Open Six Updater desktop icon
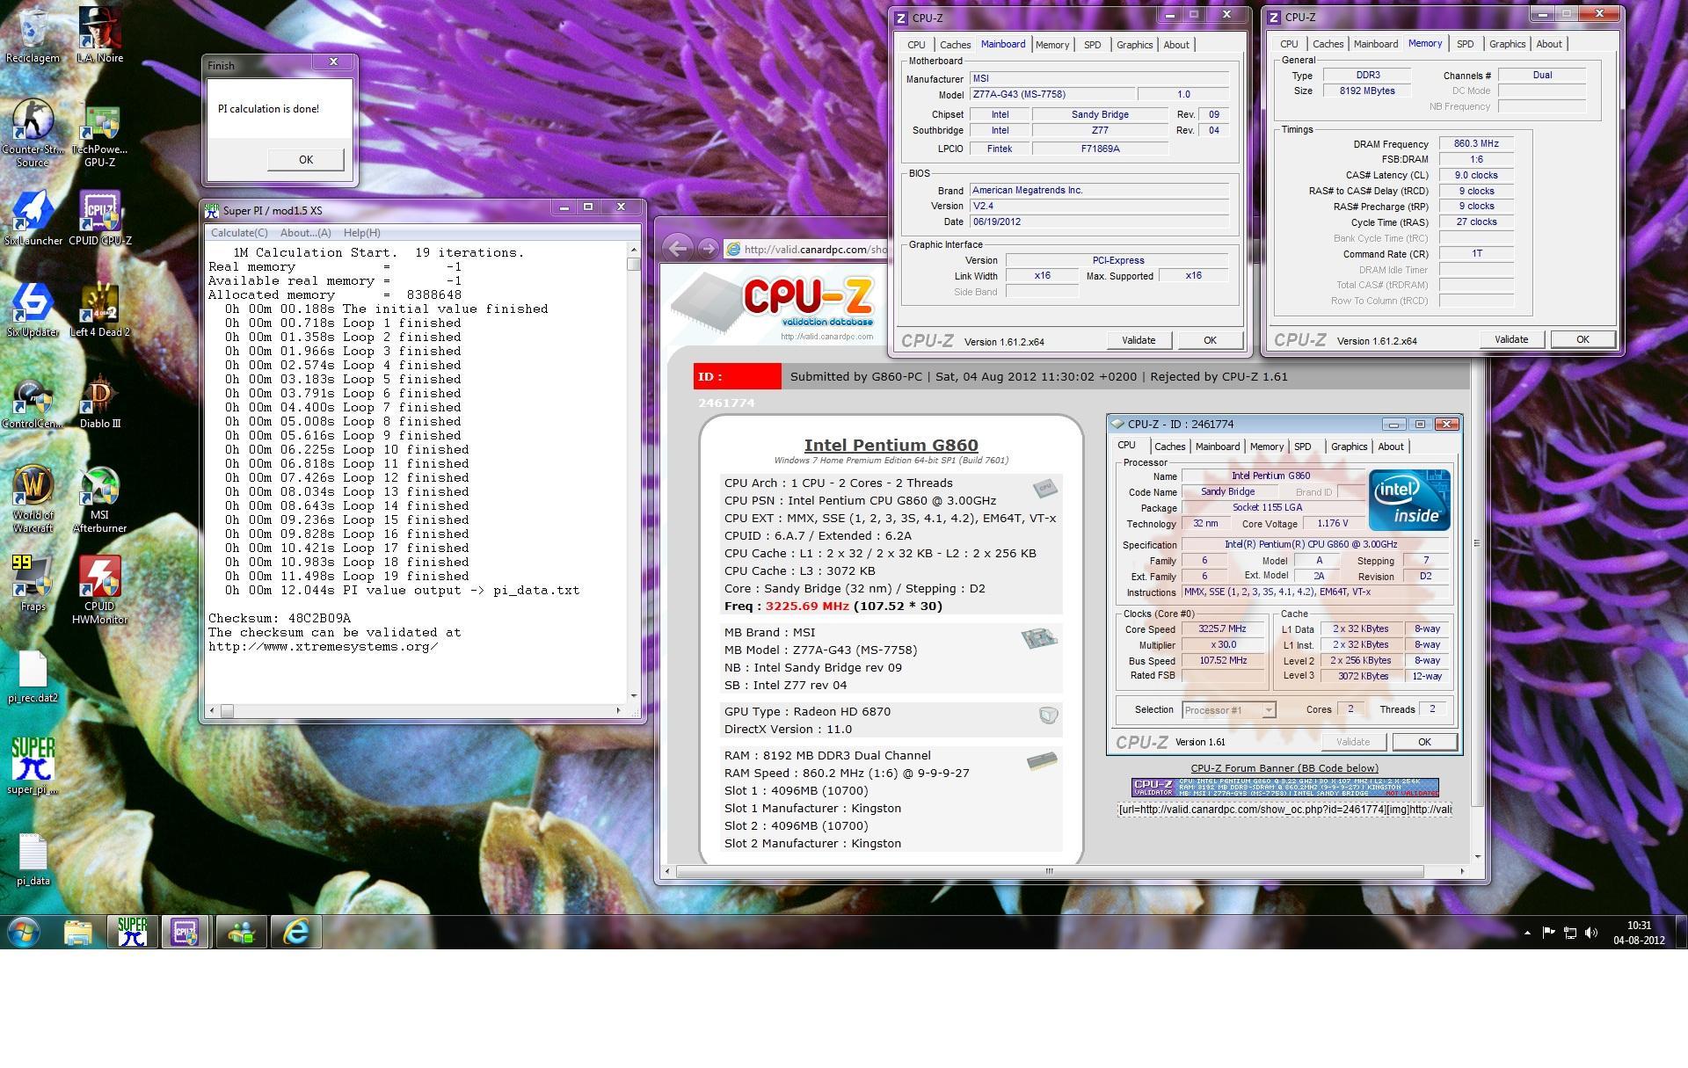This screenshot has height=1068, width=1688. point(33,309)
